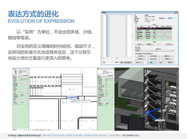Click the Insert (插入) layer button

pos(140,44)
